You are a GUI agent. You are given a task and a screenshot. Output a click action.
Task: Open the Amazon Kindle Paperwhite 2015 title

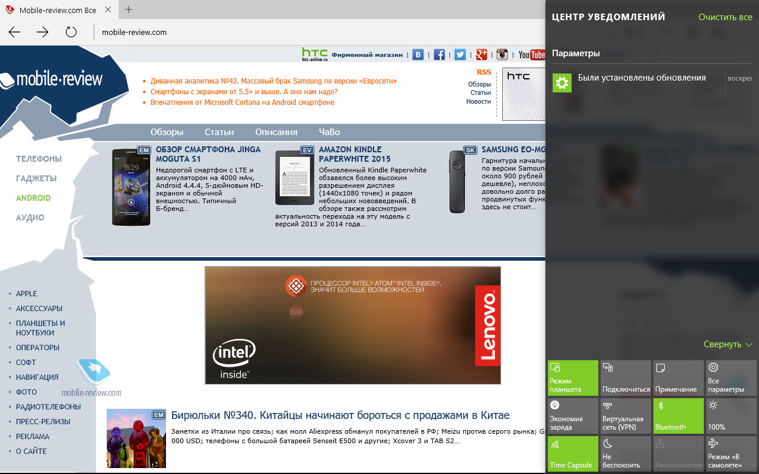(x=355, y=154)
